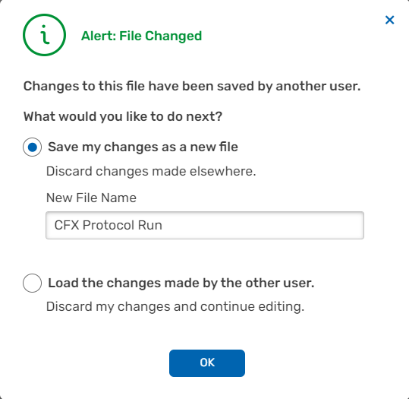This screenshot has width=409, height=399.
Task: Click the words "continue editing" in second option
Action: pyautogui.click(x=253, y=306)
